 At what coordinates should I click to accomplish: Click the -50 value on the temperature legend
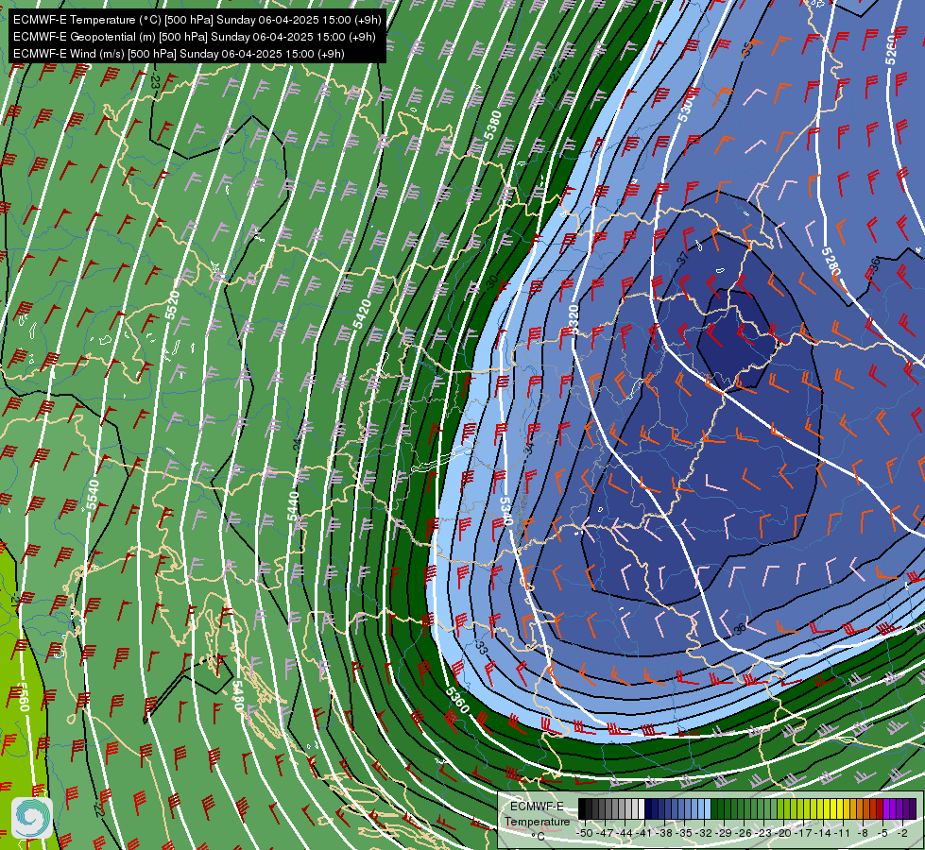click(584, 833)
